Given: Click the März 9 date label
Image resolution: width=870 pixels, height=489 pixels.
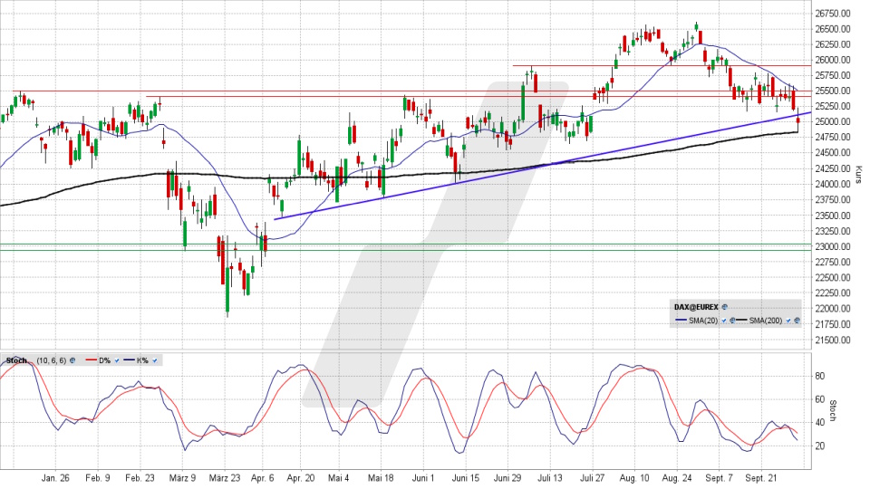Looking at the screenshot, I should tap(182, 478).
